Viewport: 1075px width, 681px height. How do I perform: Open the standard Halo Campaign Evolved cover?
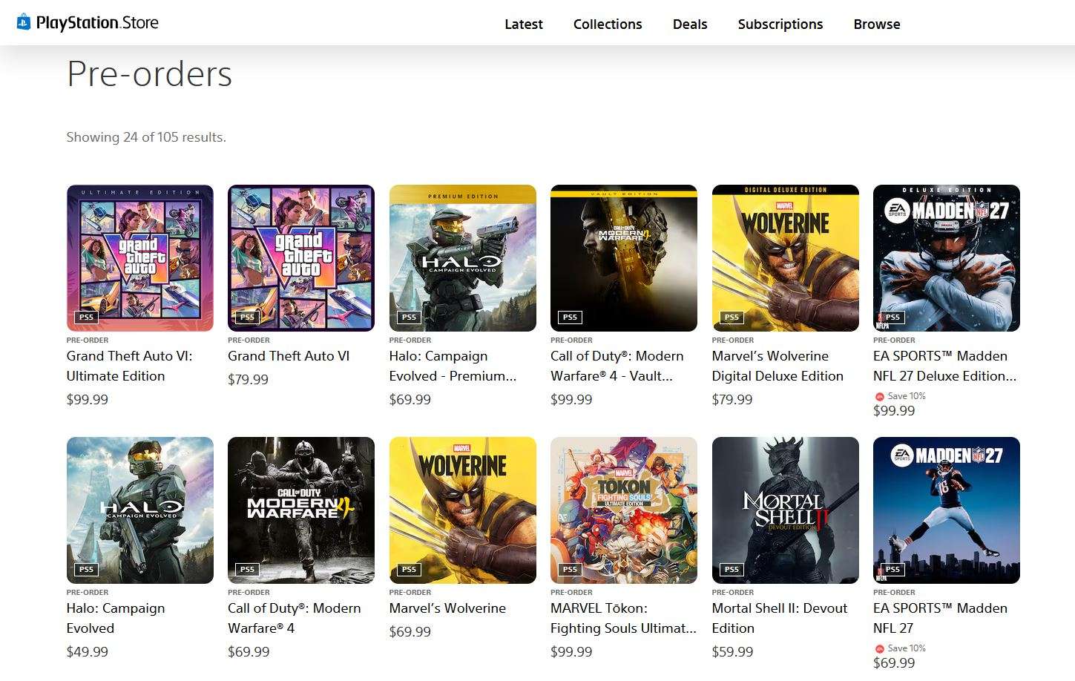pyautogui.click(x=140, y=510)
